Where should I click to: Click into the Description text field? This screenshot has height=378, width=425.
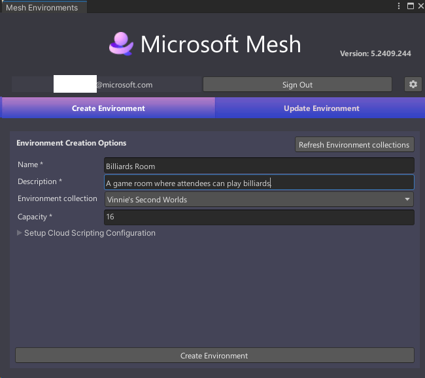click(259, 182)
